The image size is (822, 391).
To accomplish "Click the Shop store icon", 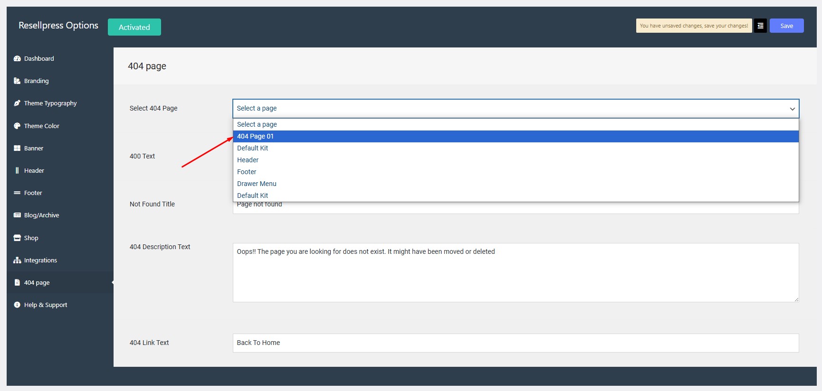I will click(17, 238).
